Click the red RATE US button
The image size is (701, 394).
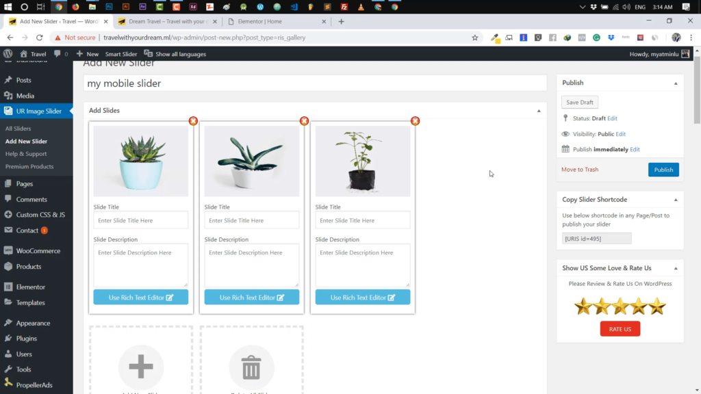tap(620, 329)
